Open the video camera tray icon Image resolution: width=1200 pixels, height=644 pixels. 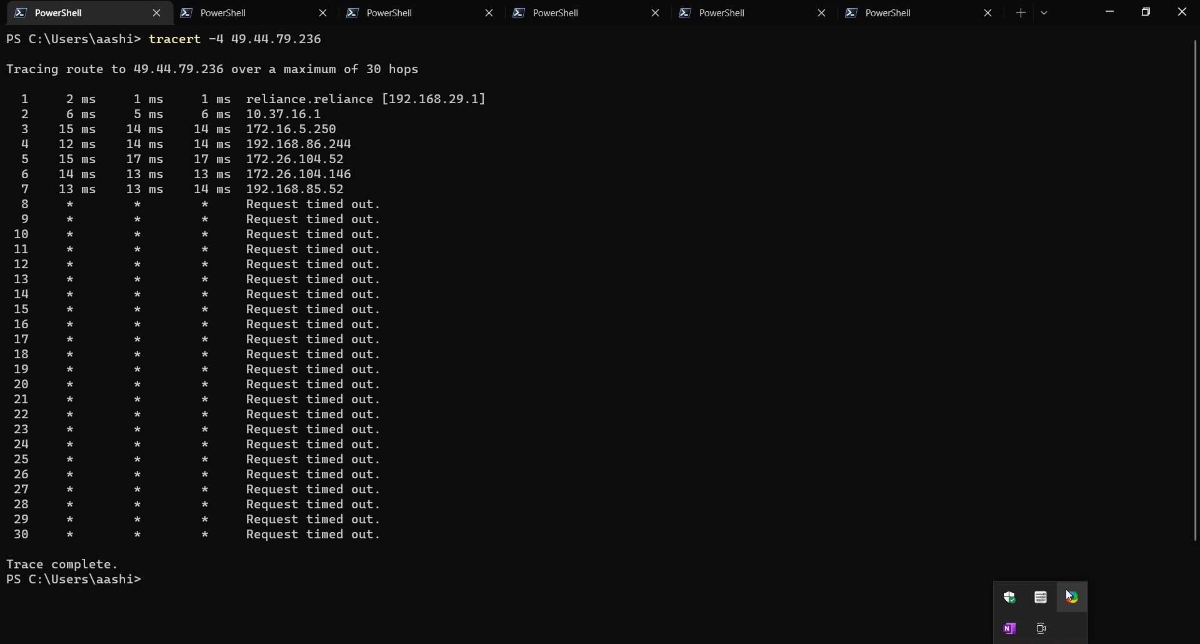pyautogui.click(x=1041, y=628)
